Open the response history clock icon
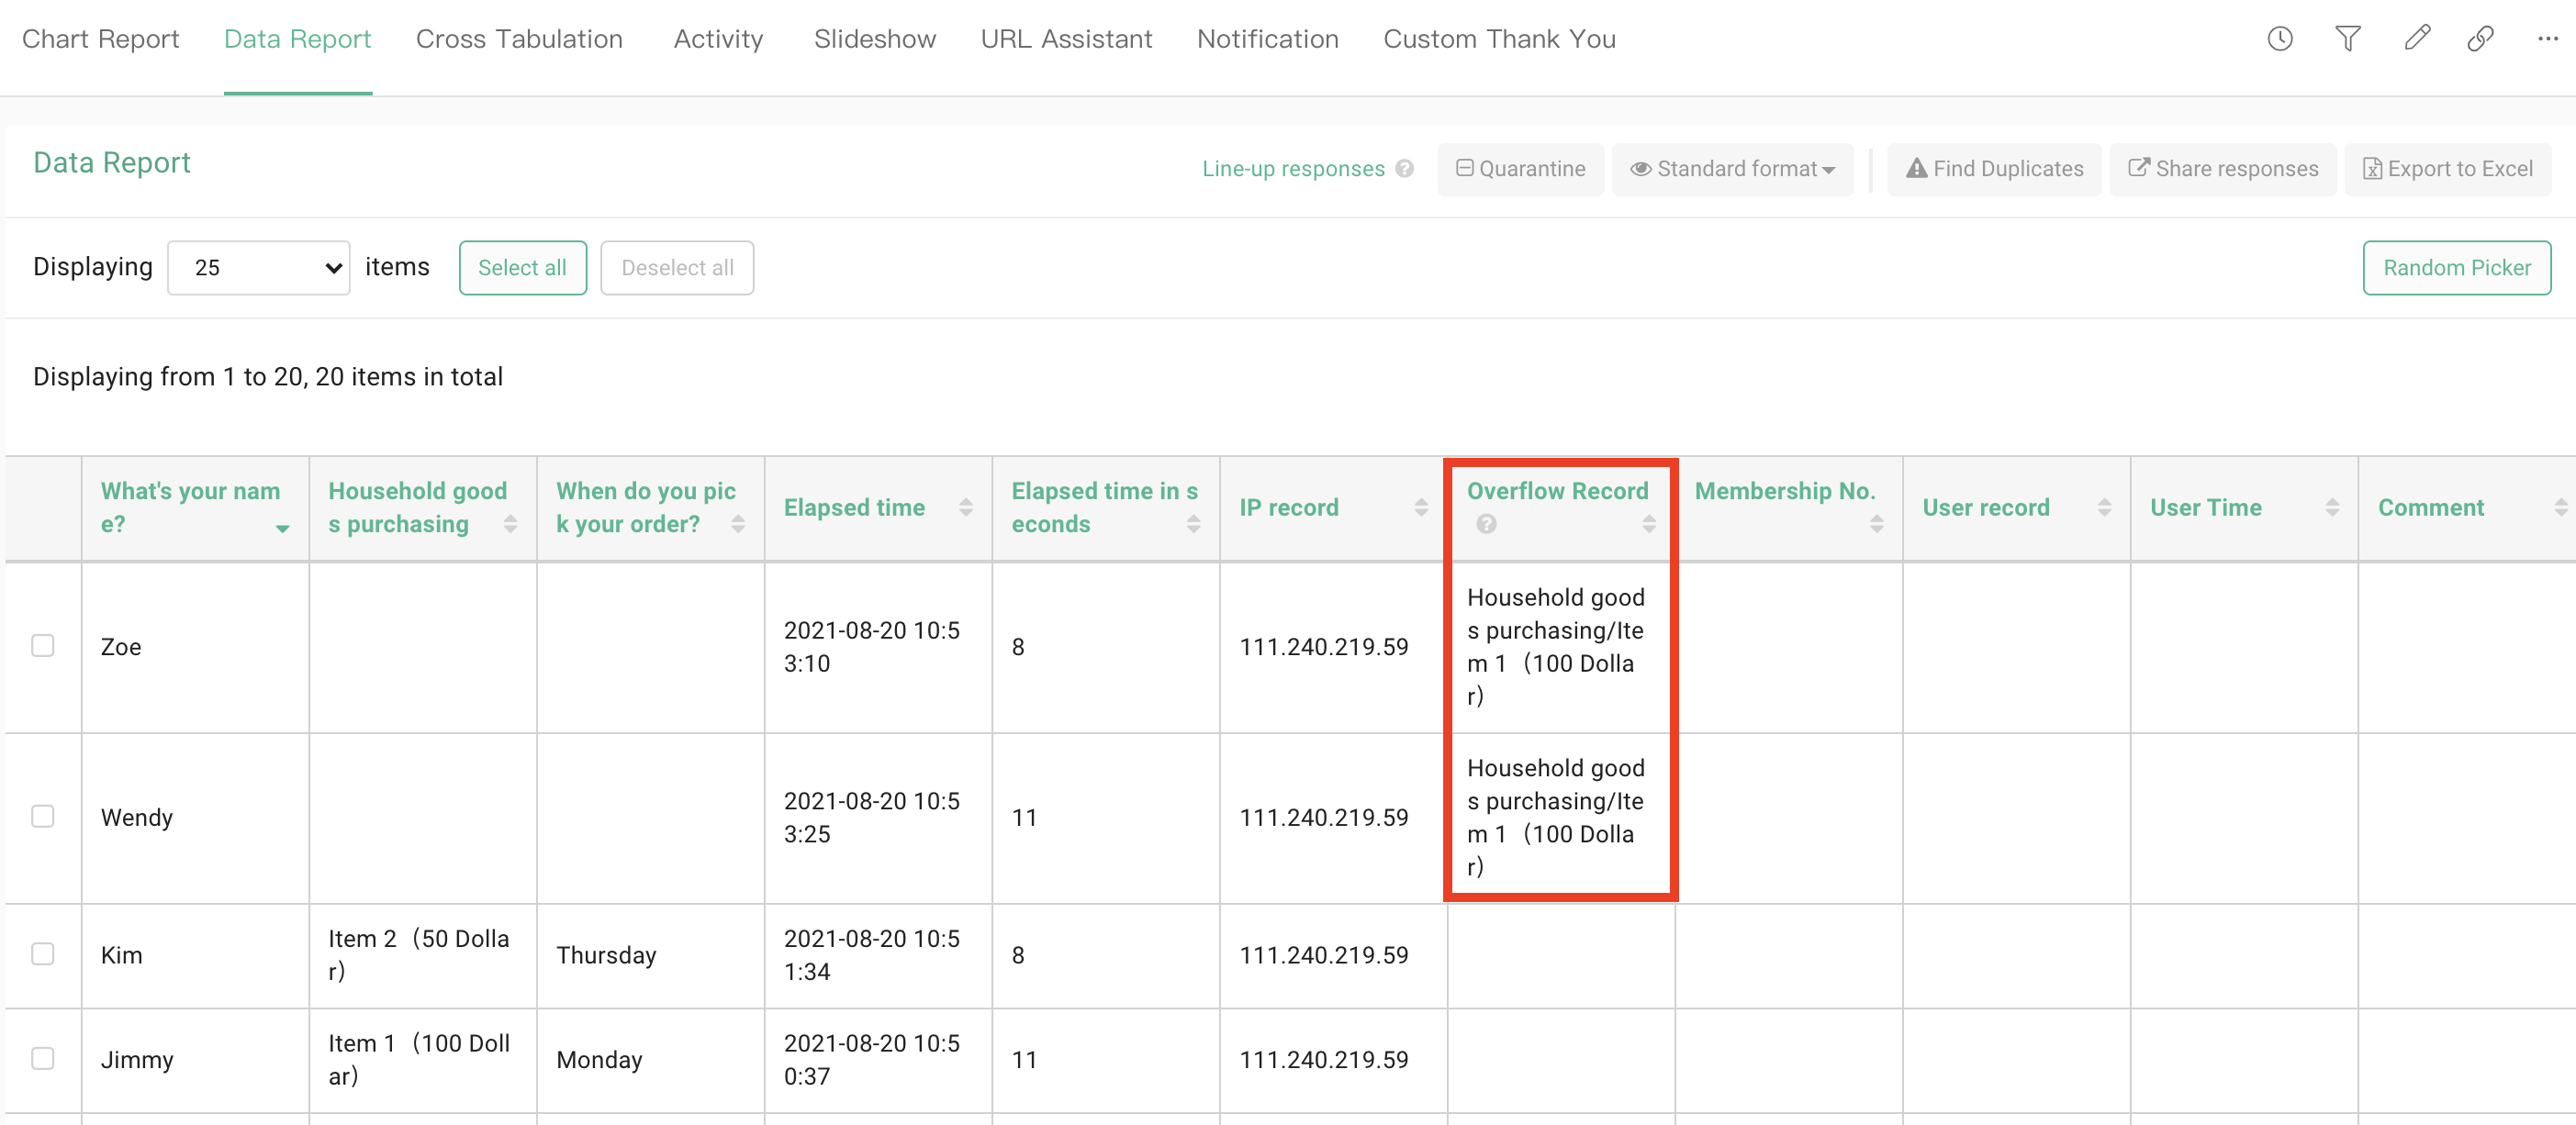Screen dimensions: 2576x1125 tap(2280, 38)
